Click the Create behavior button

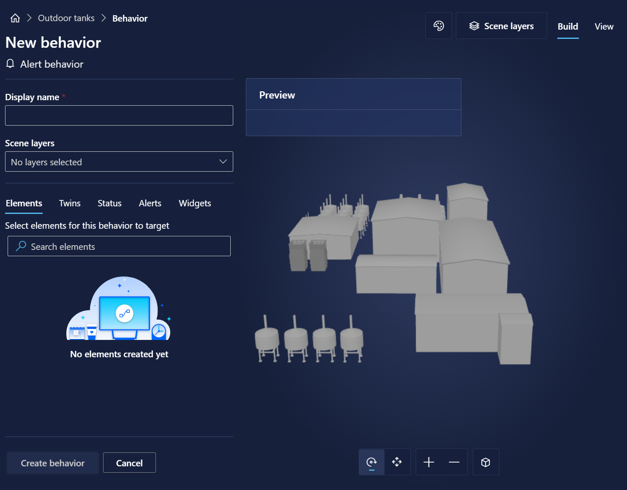point(52,463)
